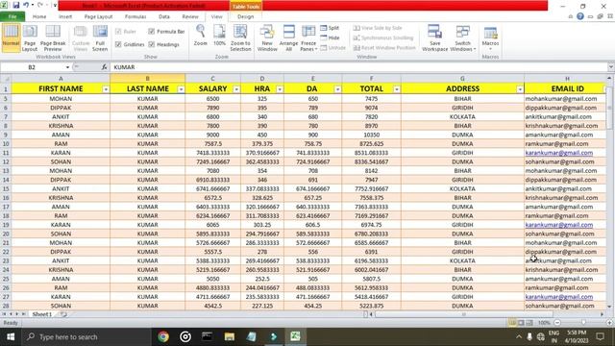Viewport: 615px width, 346px height.
Task: Click the Insert Worksheet tab icon
Action: pyautogui.click(x=63, y=314)
